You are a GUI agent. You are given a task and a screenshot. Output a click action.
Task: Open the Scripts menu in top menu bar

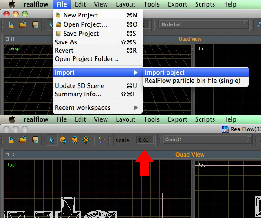tap(205, 4)
